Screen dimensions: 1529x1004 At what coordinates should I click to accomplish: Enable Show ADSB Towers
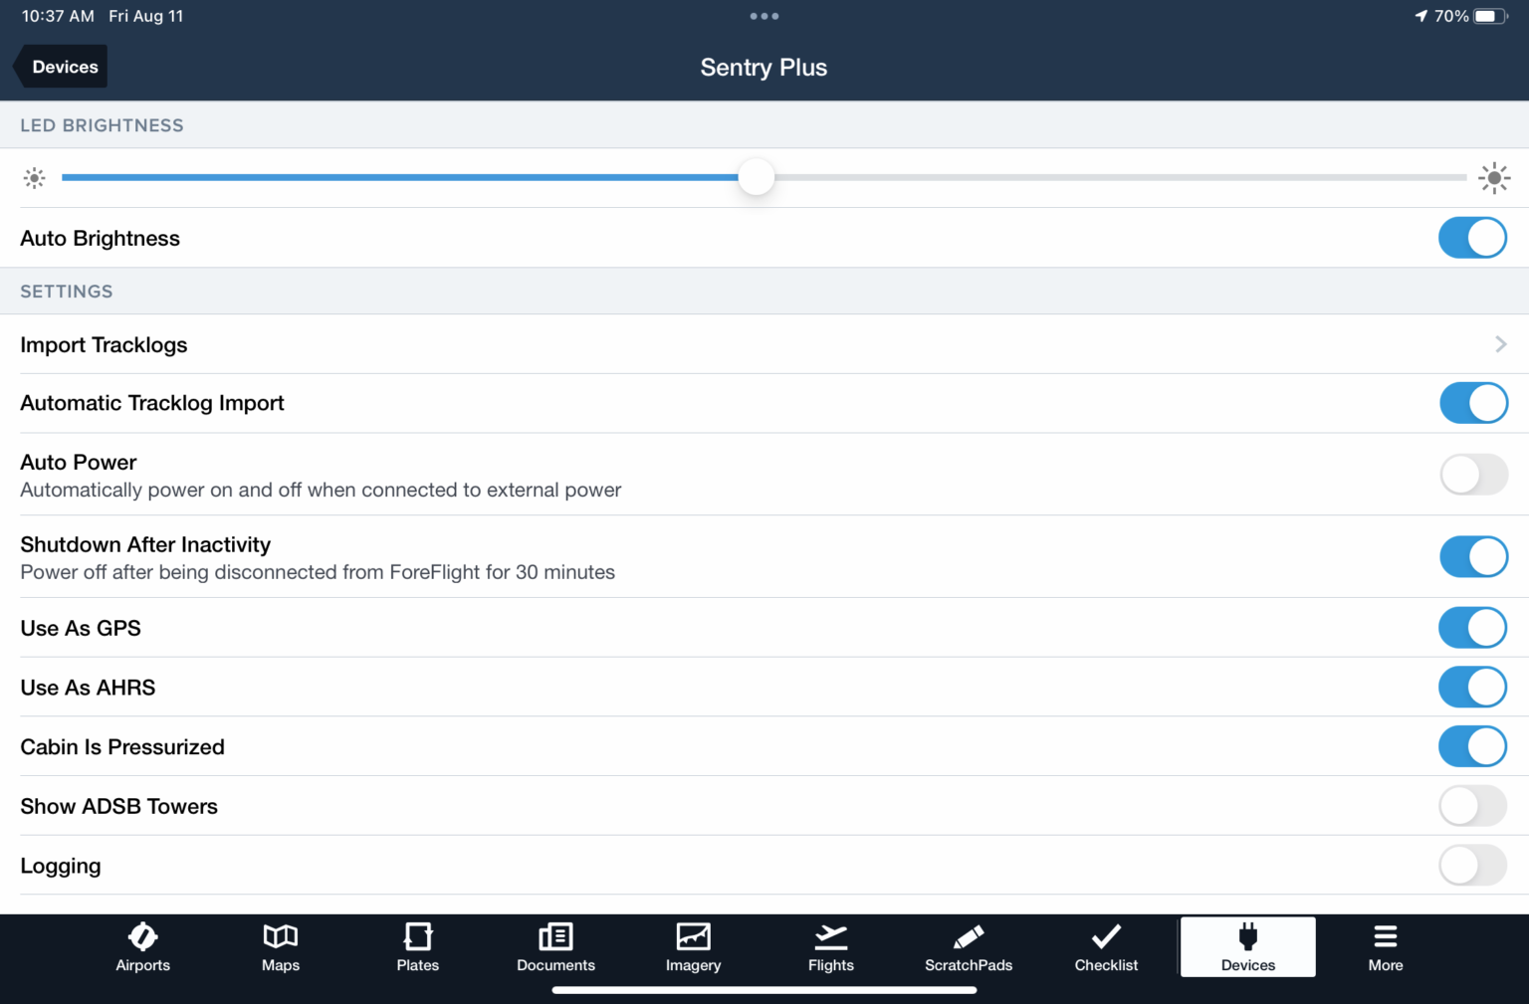click(1472, 806)
